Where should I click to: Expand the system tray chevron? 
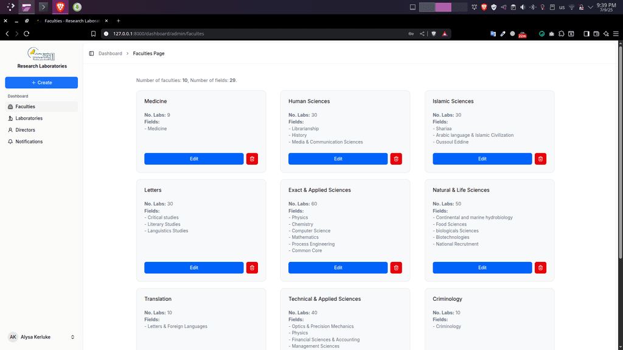[x=590, y=7]
